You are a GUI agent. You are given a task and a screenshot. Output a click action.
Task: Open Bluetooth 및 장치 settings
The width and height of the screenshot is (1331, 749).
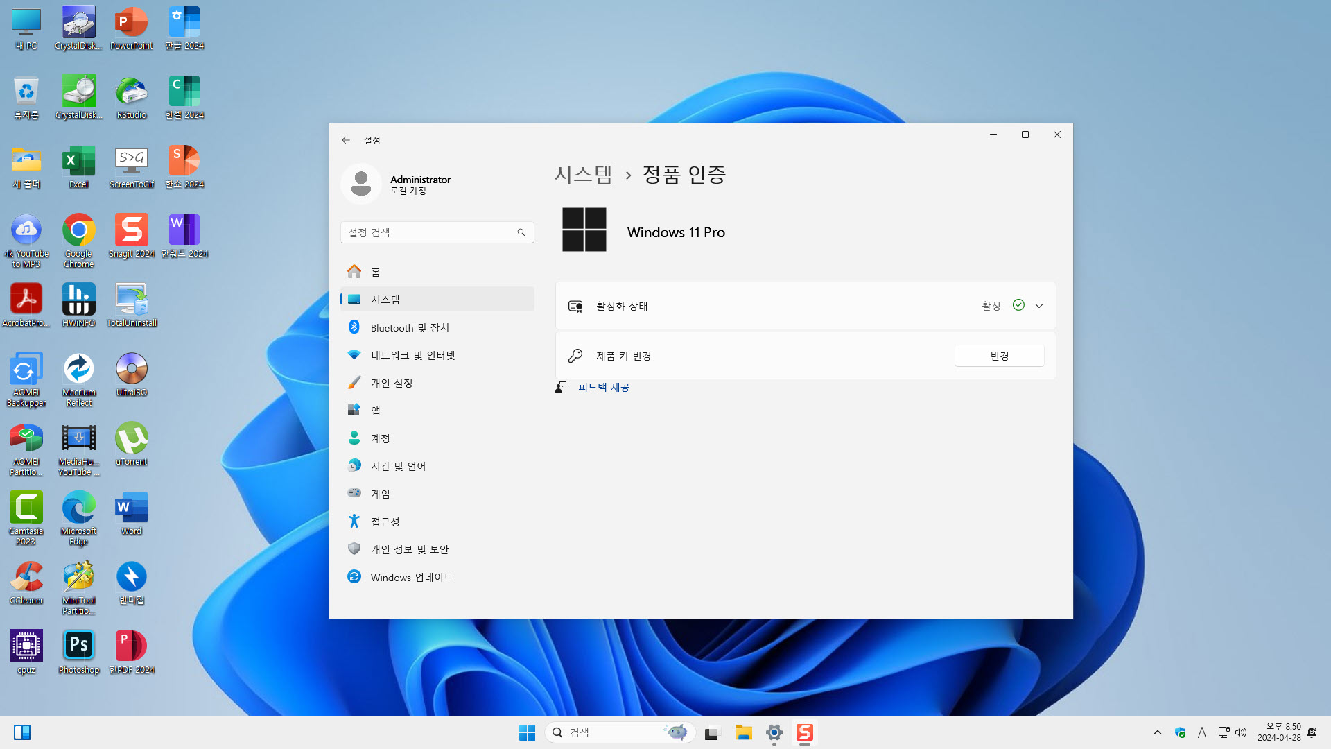(x=437, y=327)
